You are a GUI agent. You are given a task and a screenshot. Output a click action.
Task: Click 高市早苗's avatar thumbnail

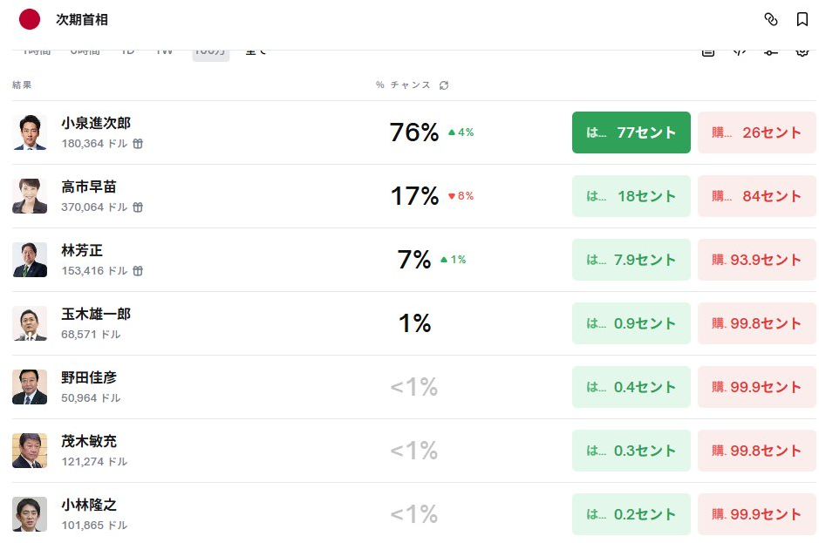[x=30, y=196]
